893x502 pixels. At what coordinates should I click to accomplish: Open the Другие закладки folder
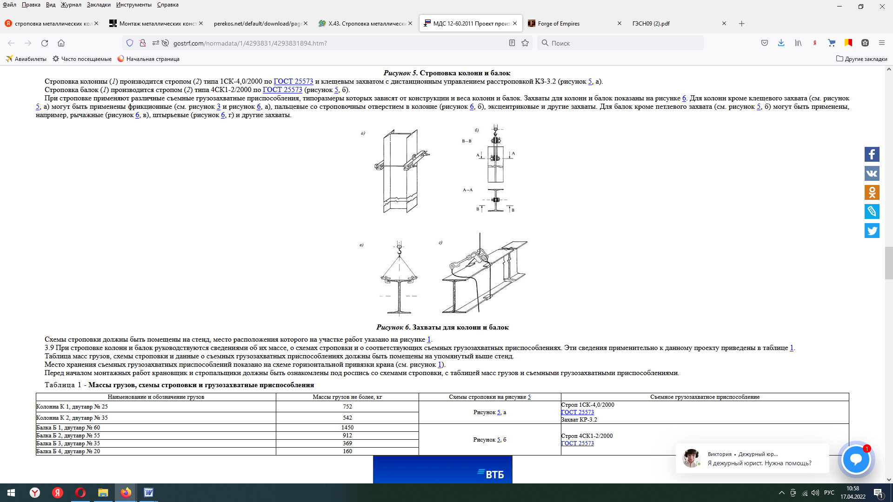pos(861,59)
